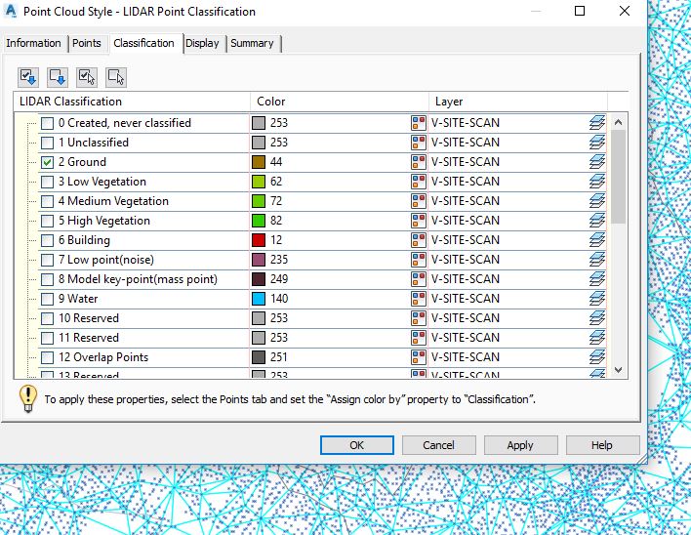Click the brown Ground color swatch 44
The height and width of the screenshot is (535, 691).
pyautogui.click(x=259, y=162)
